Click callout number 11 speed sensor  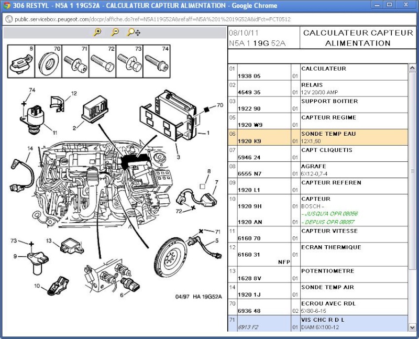(x=55, y=133)
